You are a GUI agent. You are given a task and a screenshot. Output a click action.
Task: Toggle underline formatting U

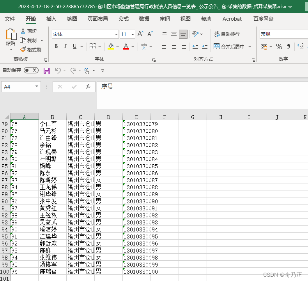[x=74, y=46]
